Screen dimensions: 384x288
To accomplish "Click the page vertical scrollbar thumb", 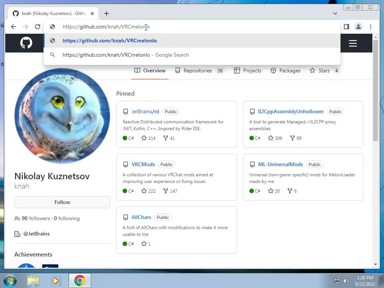I will pos(375,90).
